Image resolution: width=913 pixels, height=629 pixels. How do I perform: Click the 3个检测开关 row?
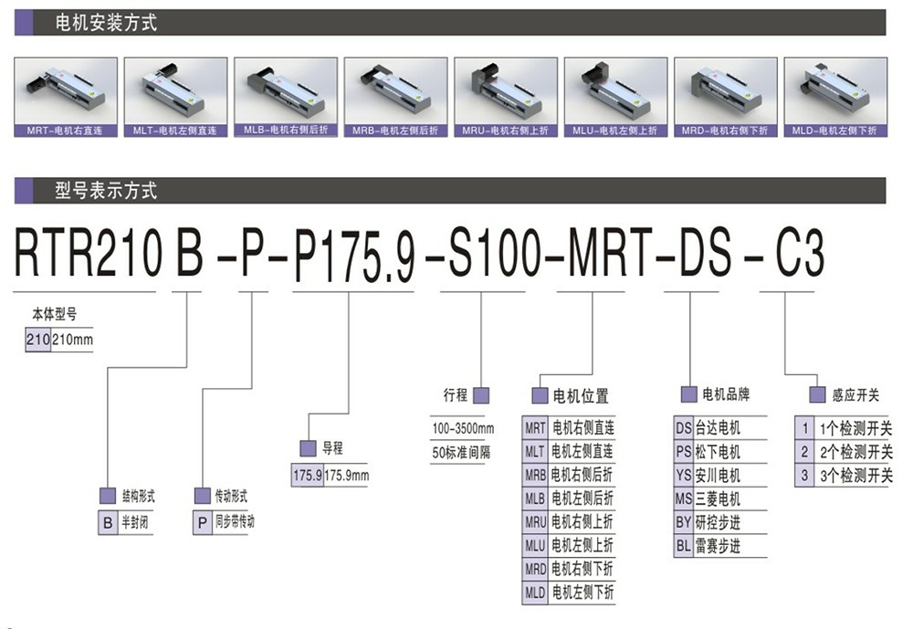coord(844,476)
